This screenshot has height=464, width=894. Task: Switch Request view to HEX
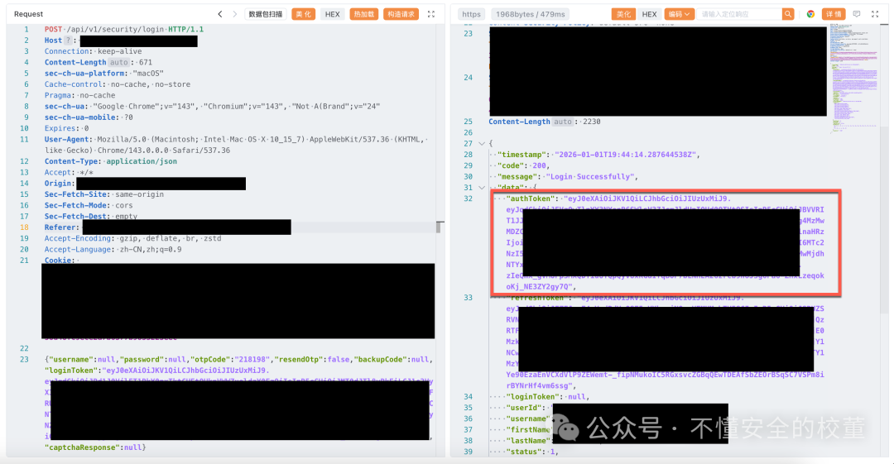point(333,14)
